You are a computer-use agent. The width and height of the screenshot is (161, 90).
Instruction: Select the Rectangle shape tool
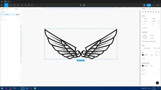click(14, 5)
